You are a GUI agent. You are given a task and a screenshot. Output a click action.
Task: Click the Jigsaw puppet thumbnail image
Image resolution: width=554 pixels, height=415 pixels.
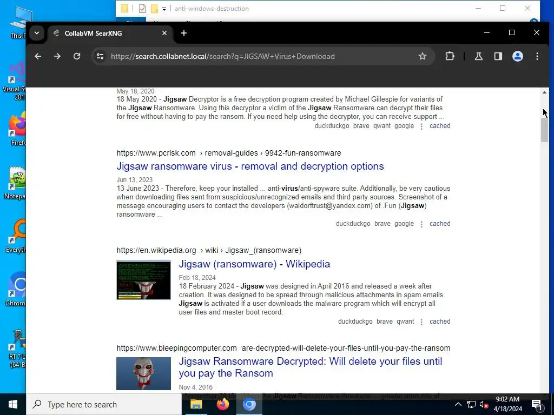[x=143, y=373]
